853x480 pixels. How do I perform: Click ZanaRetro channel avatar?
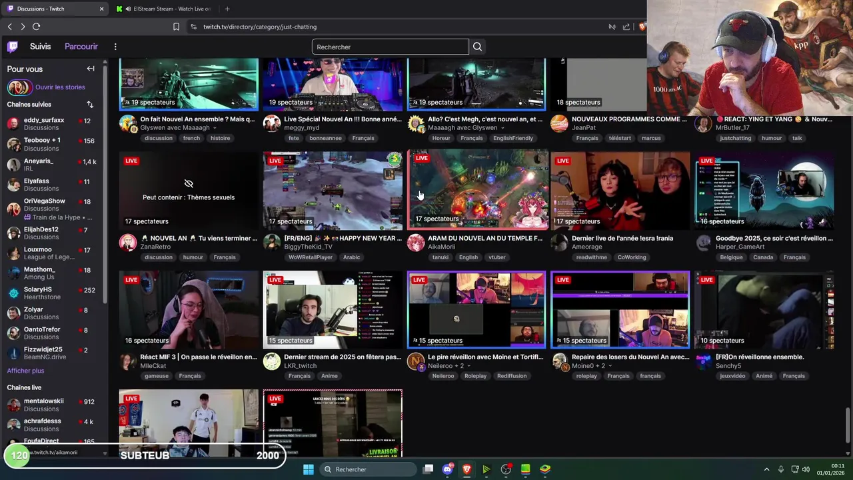click(128, 242)
